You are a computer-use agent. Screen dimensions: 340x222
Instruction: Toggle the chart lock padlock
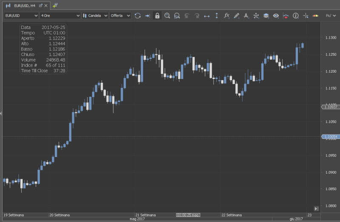click(x=157, y=16)
